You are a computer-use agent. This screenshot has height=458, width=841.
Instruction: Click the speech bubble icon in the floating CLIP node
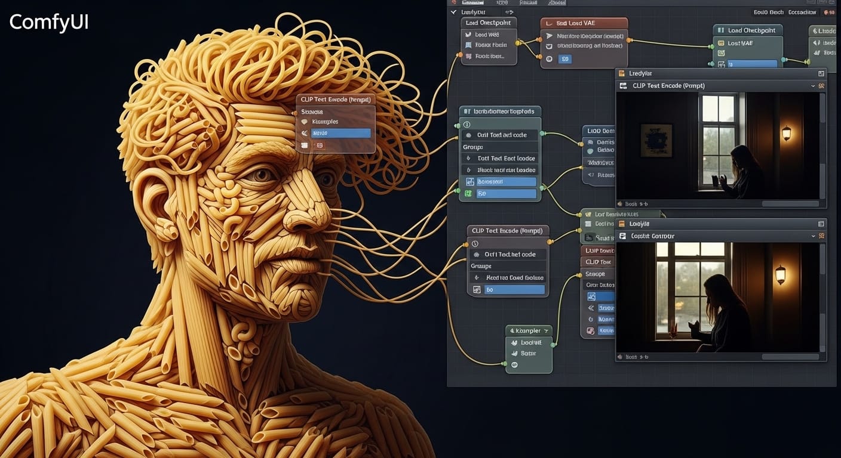tap(305, 122)
